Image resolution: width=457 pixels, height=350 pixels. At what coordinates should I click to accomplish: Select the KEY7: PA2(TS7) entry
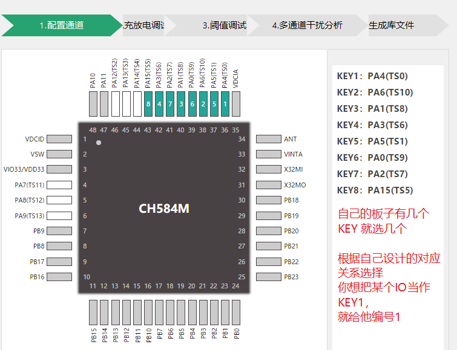click(x=372, y=174)
